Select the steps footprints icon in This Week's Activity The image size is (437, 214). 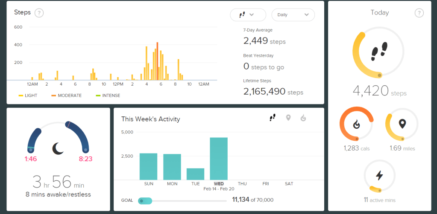coord(273,118)
